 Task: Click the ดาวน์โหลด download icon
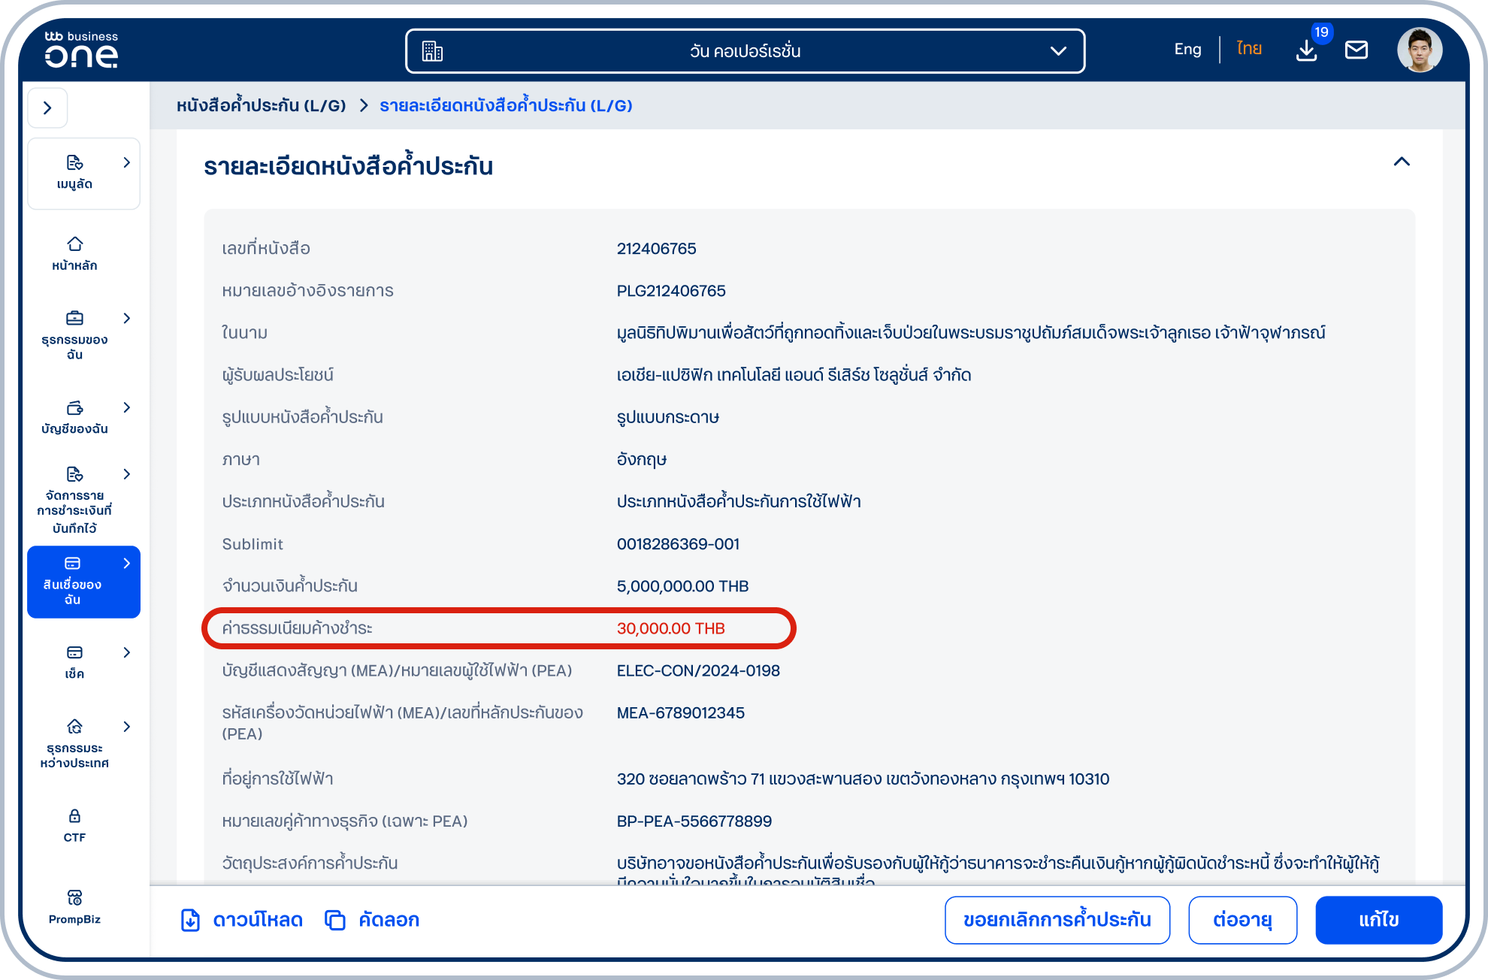point(190,920)
